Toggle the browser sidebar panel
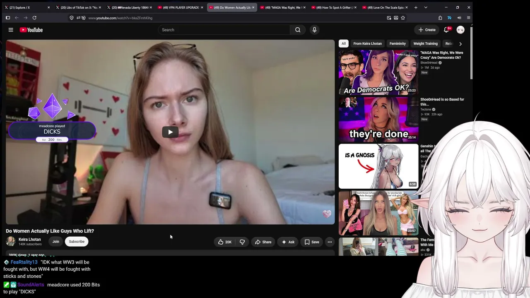Image resolution: width=530 pixels, height=298 pixels. point(7,18)
